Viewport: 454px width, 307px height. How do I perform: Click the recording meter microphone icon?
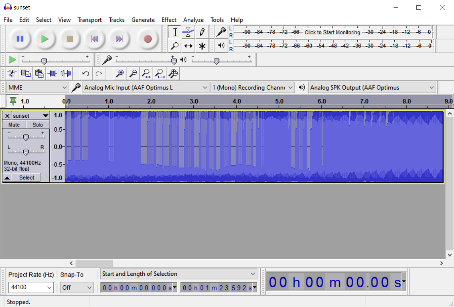(221, 32)
